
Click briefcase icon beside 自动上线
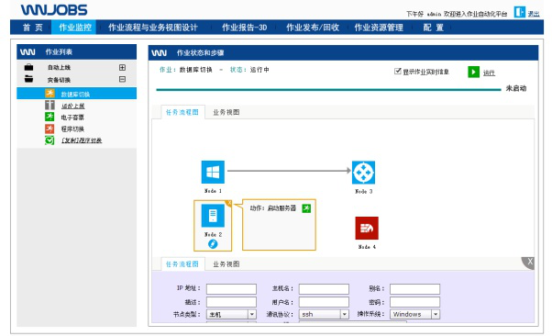28,67
